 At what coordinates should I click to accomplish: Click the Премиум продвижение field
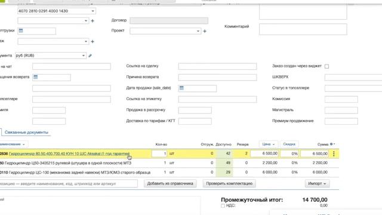(341, 121)
